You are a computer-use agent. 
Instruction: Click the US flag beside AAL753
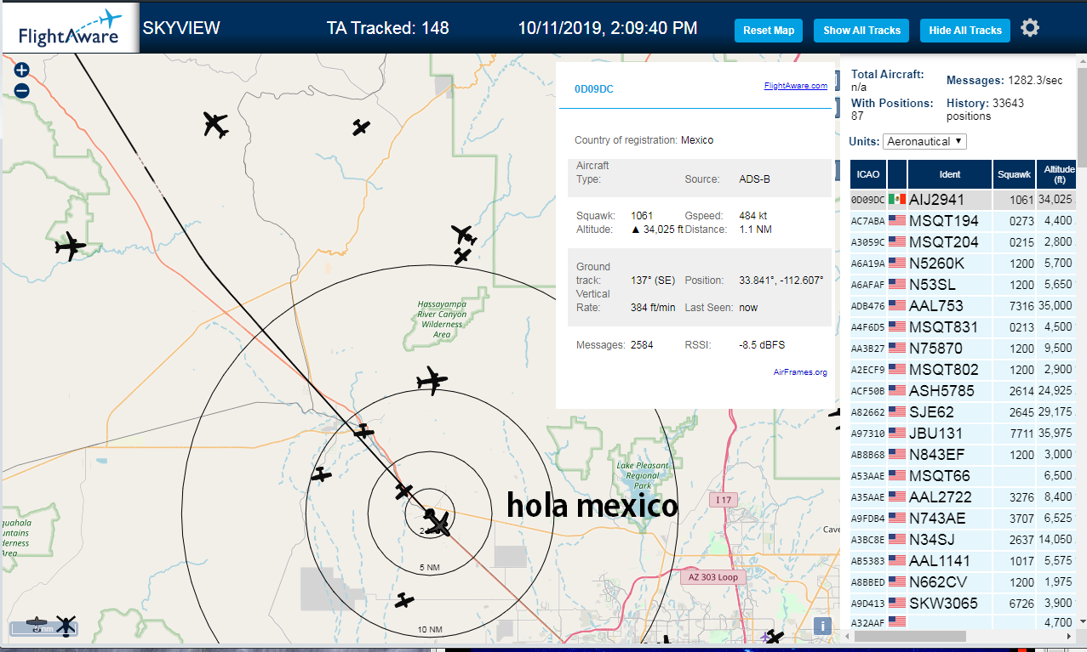[897, 306]
